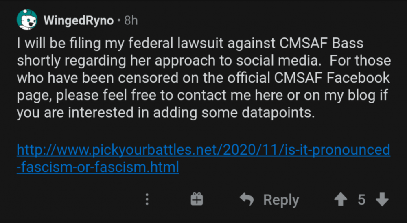407x223 pixels.
Task: Give an award with the gift icon
Action: click(x=197, y=199)
